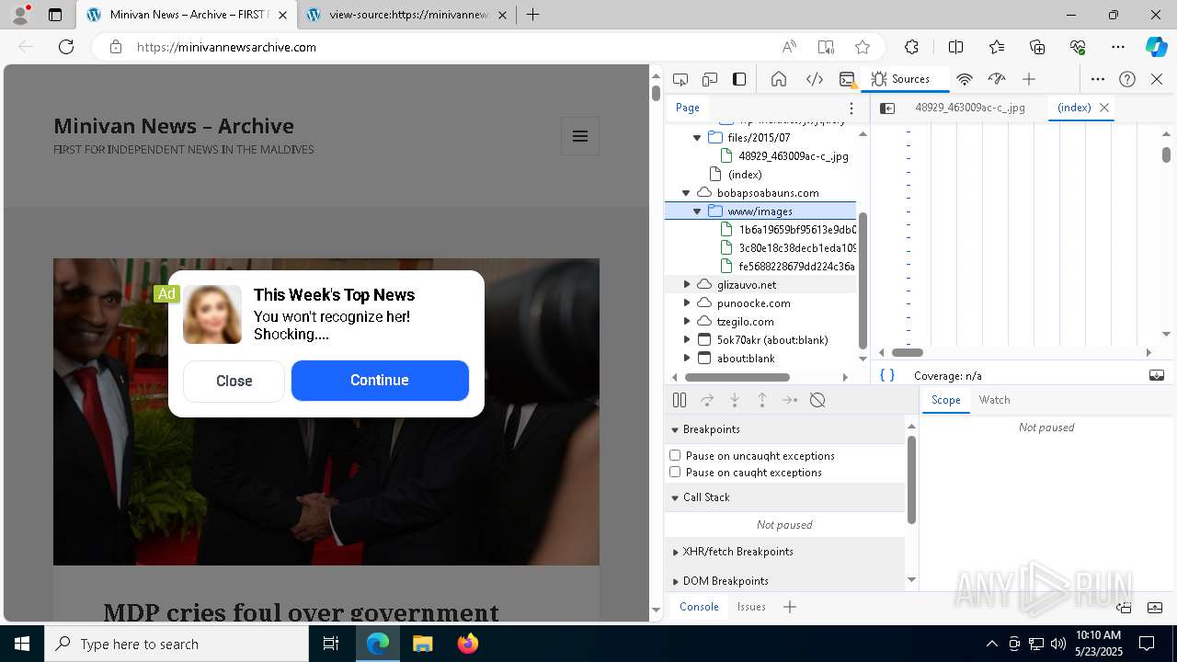This screenshot has width=1177, height=662.
Task: Toggle device emulation in DevTools
Action: click(710, 79)
